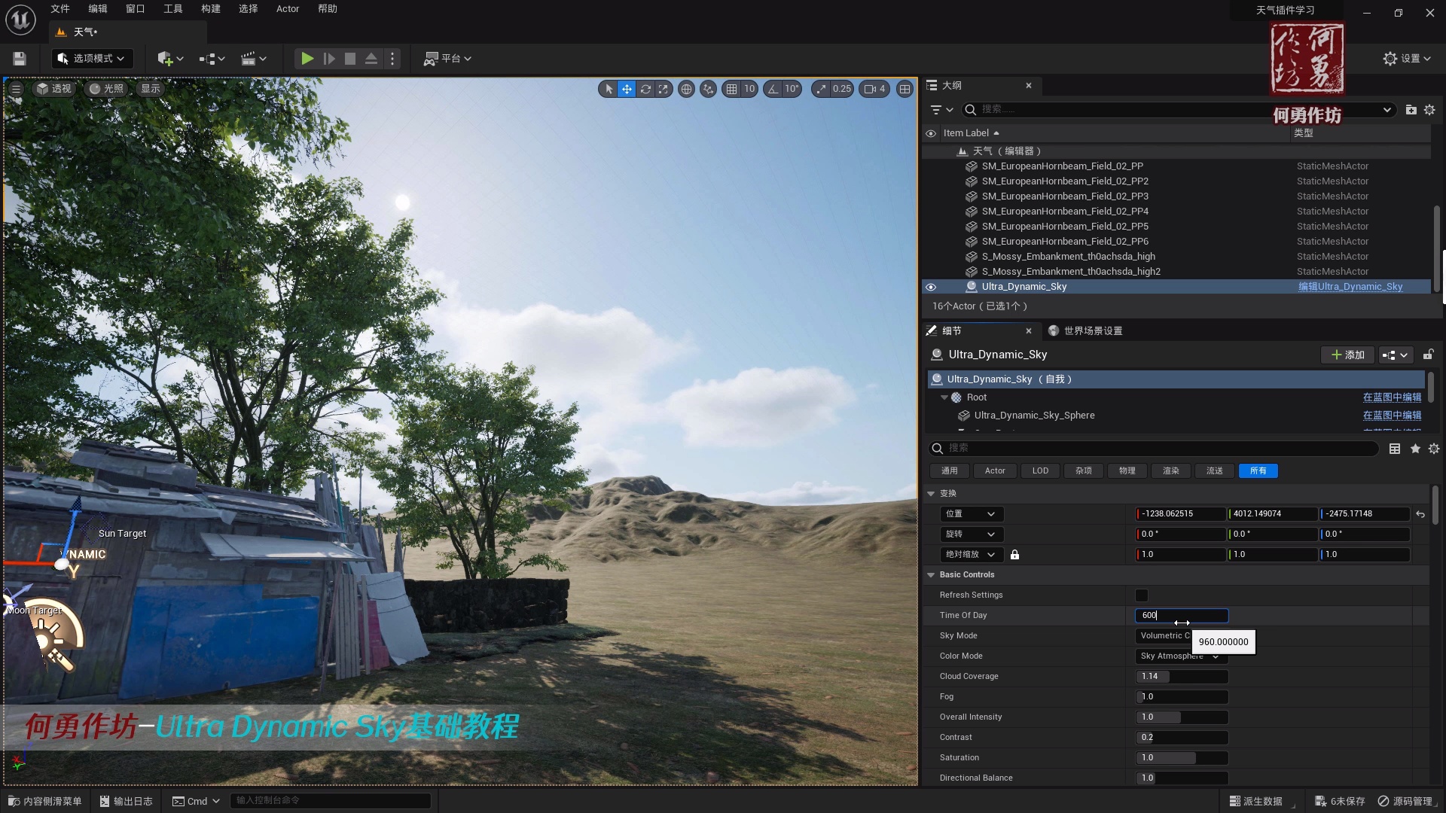Select the scale tool in viewport toolbar
1446x813 pixels.
click(663, 89)
